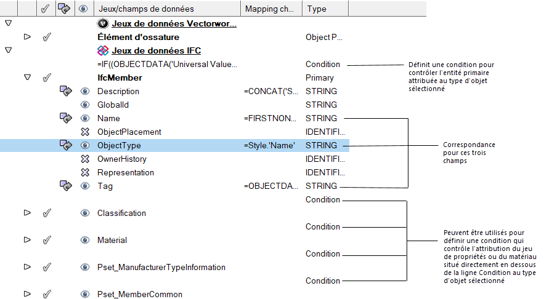This screenshot has width=544, height=299.
Task: Expand the Élément d'ossature node
Action: 27,36
